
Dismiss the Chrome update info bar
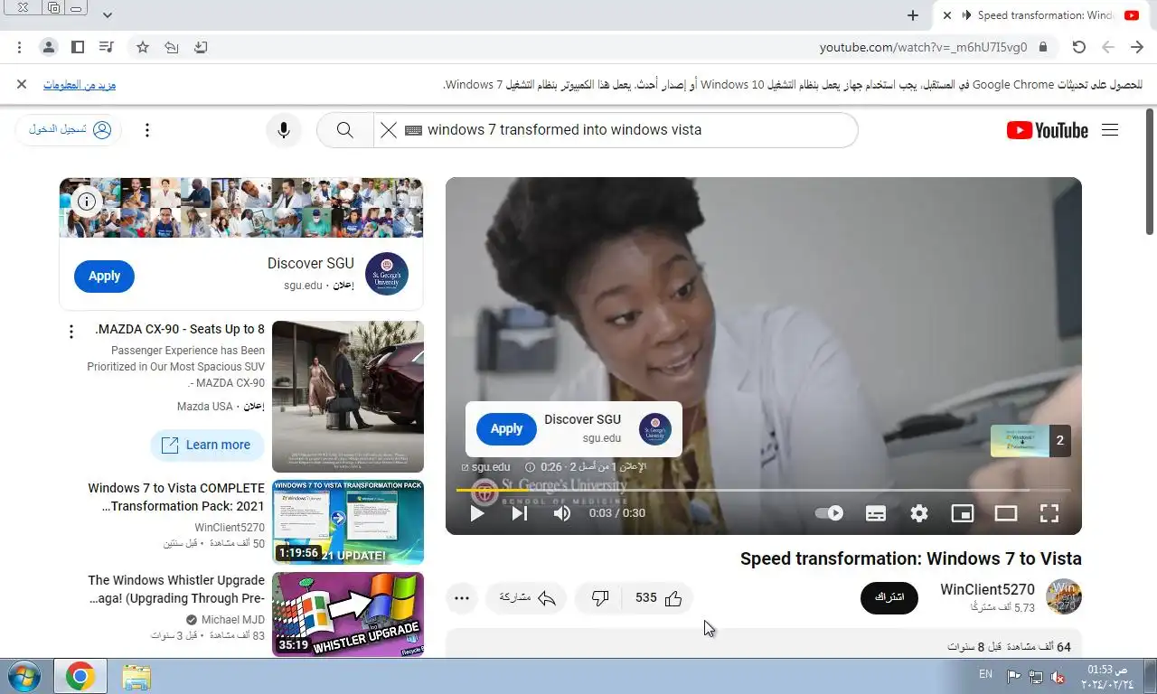pyautogui.click(x=22, y=84)
